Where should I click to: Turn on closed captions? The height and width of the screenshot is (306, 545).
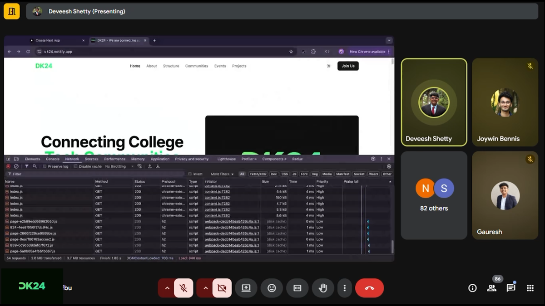tap(297, 288)
